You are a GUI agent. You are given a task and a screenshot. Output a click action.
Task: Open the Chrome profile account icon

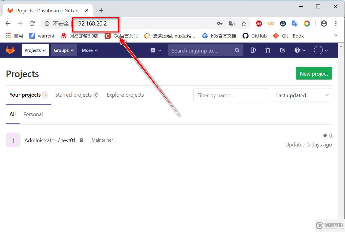click(324, 23)
